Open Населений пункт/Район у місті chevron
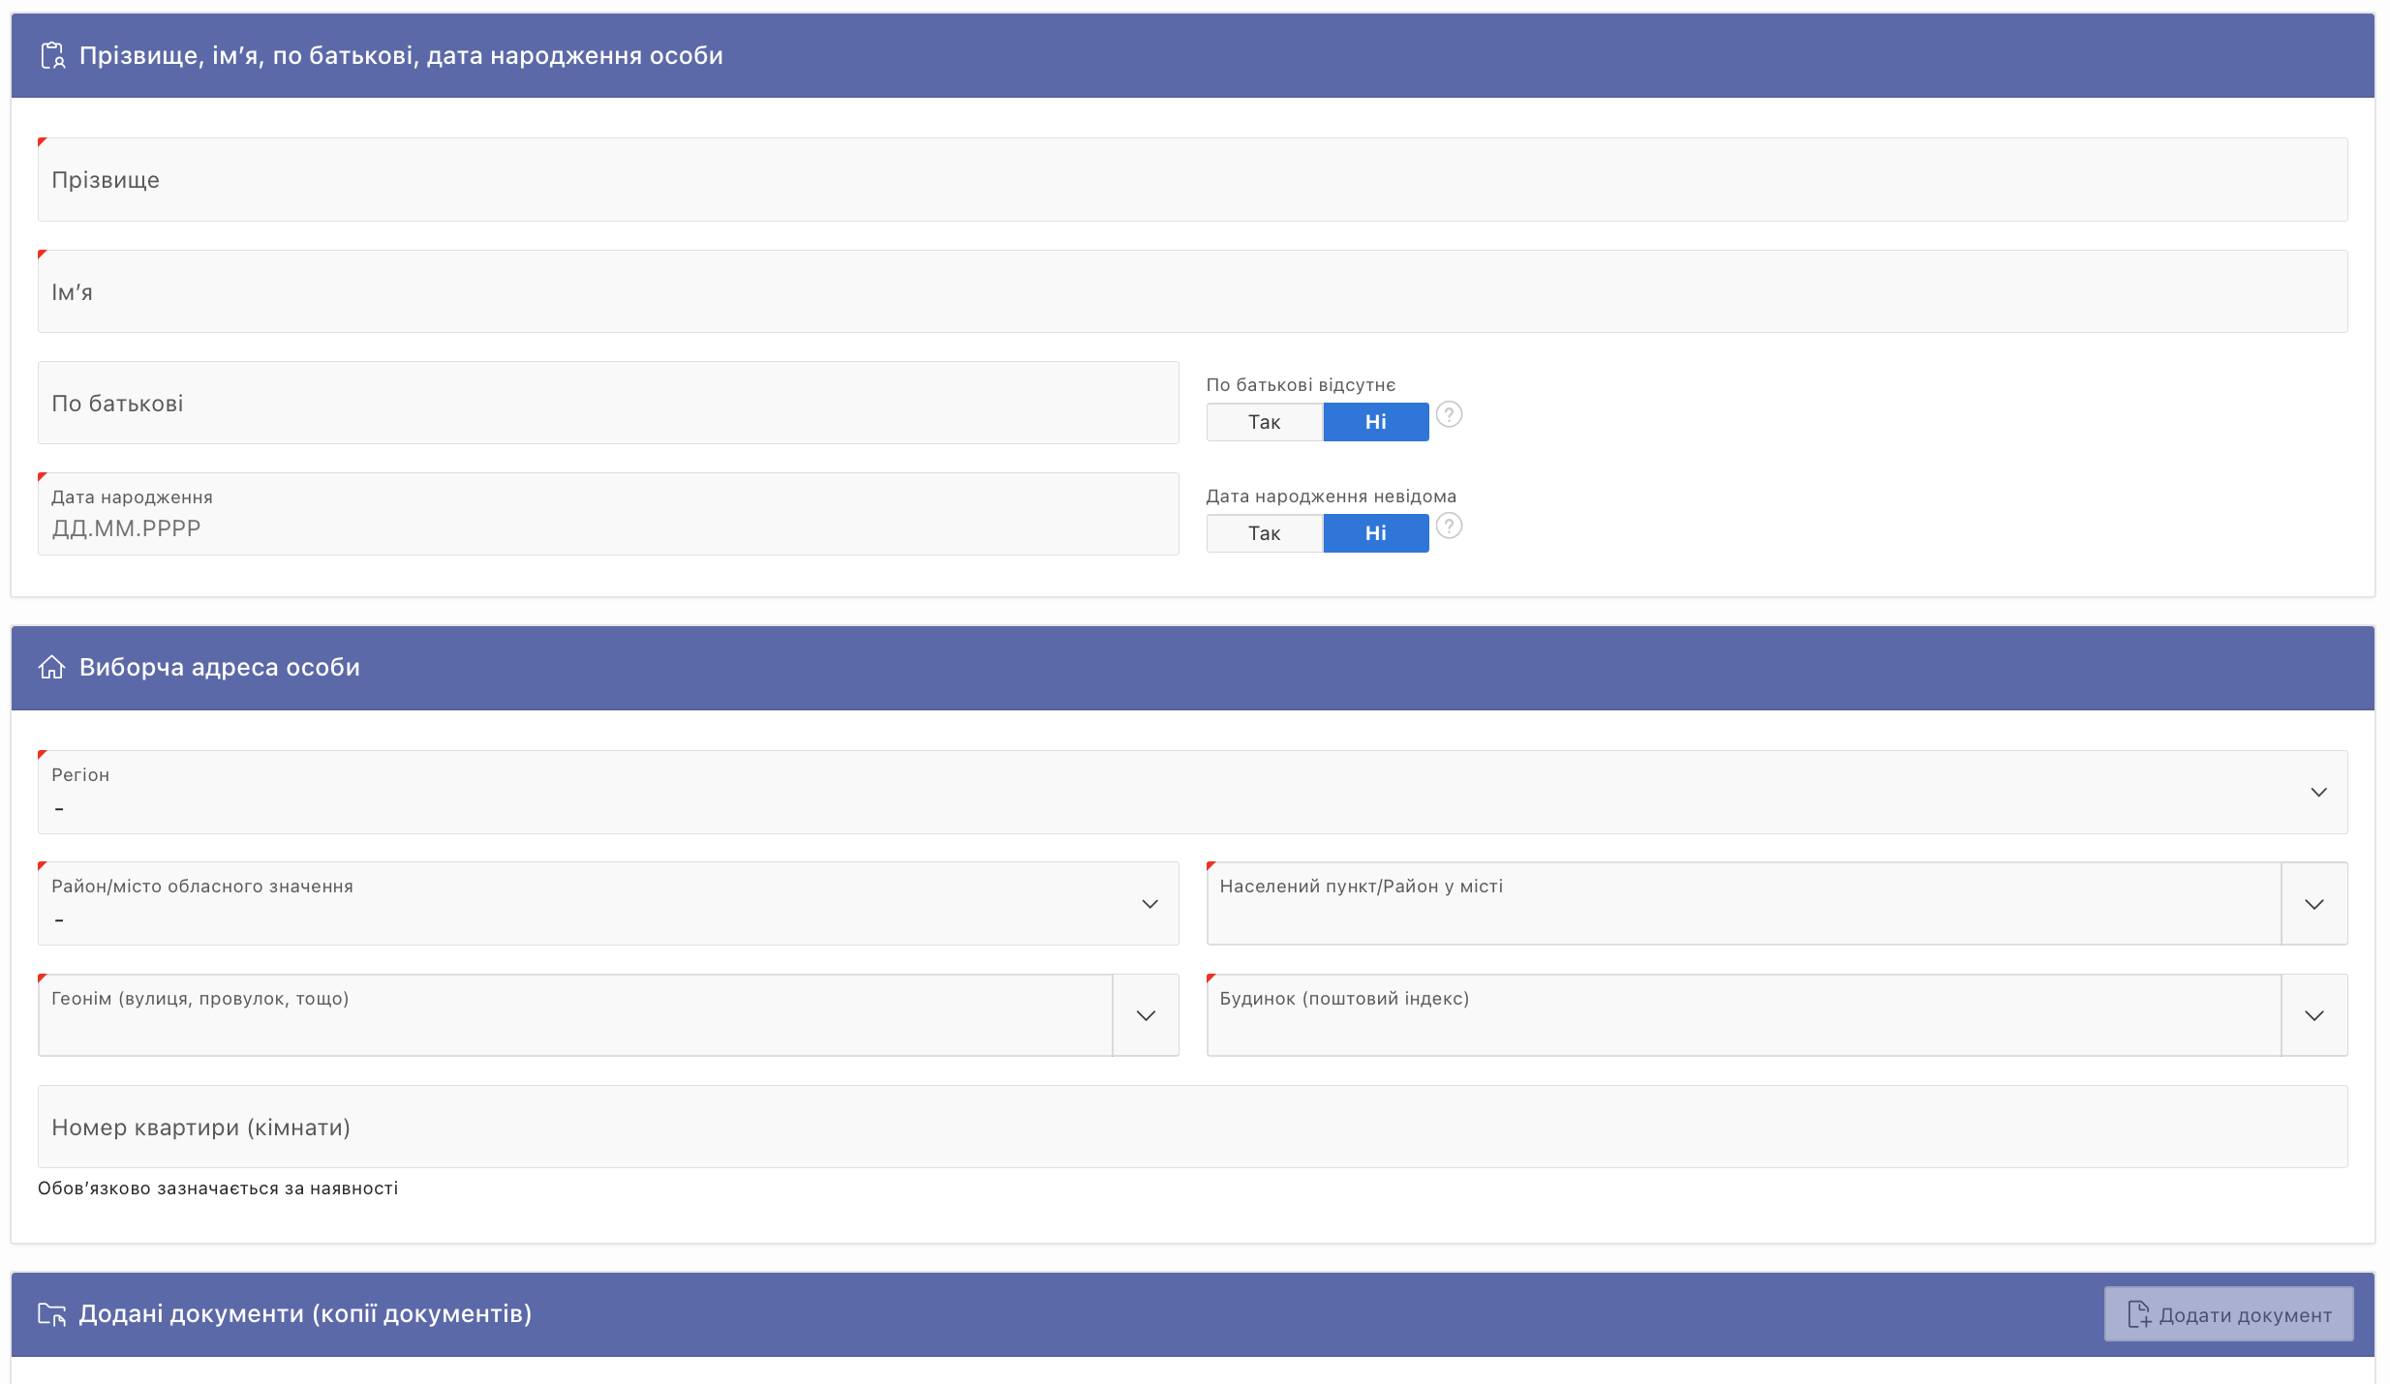The width and height of the screenshot is (2390, 1384). click(2313, 904)
